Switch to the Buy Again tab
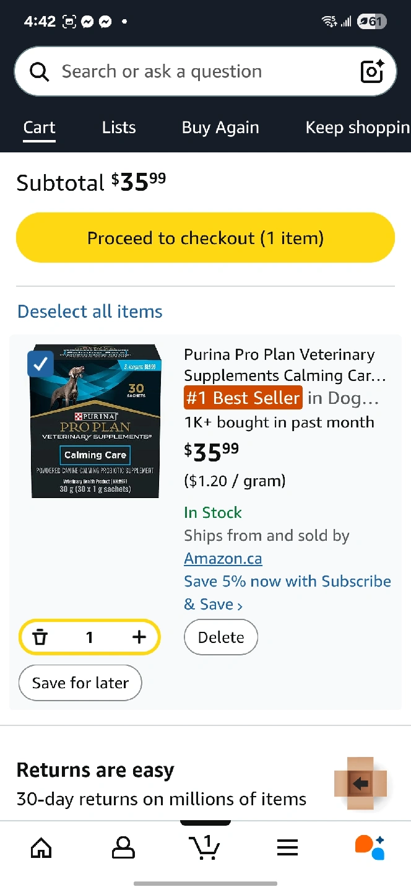Image resolution: width=411 pixels, height=892 pixels. pos(220,128)
